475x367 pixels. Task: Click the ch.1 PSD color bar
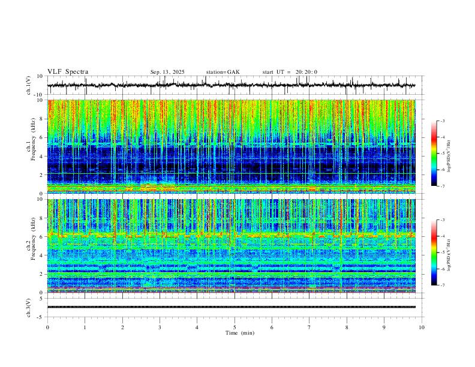pos(434,154)
